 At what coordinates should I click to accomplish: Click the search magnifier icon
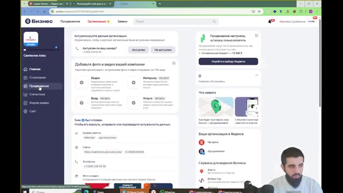coord(214,21)
